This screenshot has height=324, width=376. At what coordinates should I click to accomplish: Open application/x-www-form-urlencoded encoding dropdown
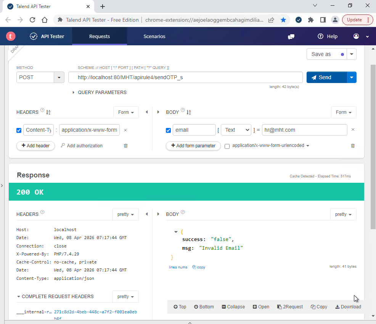click(271, 145)
